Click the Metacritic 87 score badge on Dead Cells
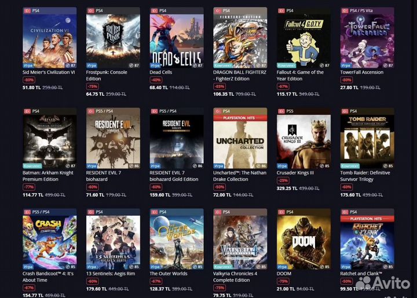Image resolution: width=417 pixels, height=298 pixels. coord(197,65)
